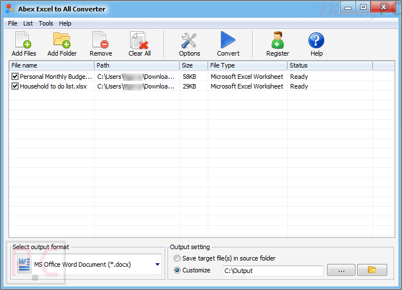The image size is (402, 290).
Task: Open output folder with yellow folder button
Action: (372, 270)
